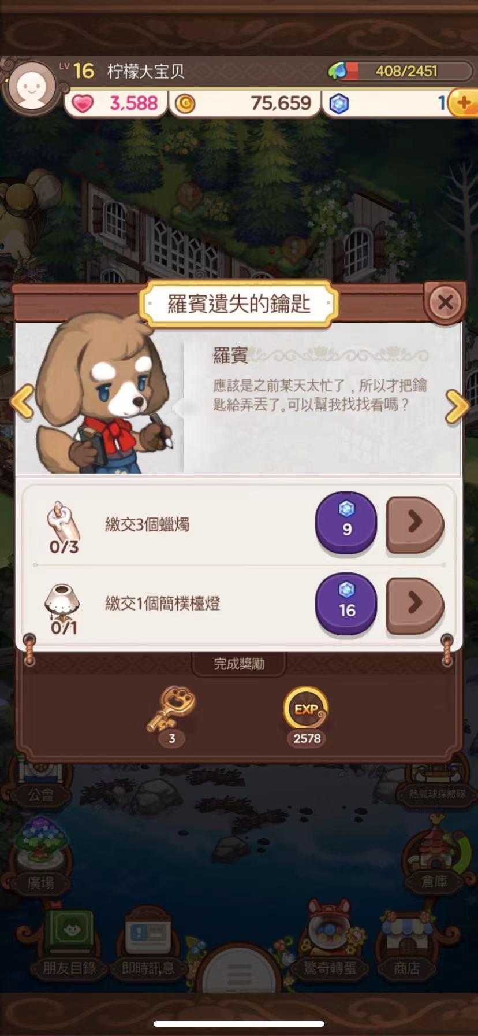Viewport: 478px width, 1036px height.
Task: Pay 16 gems to skip lamp task
Action: coord(346,604)
